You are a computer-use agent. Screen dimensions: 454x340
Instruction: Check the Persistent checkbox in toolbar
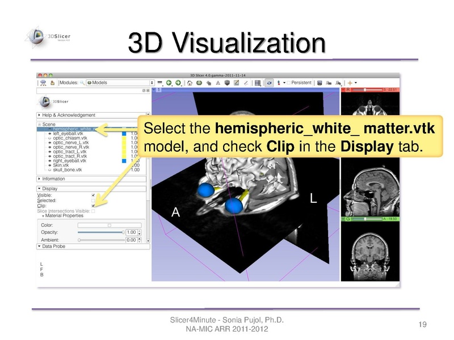288,83
